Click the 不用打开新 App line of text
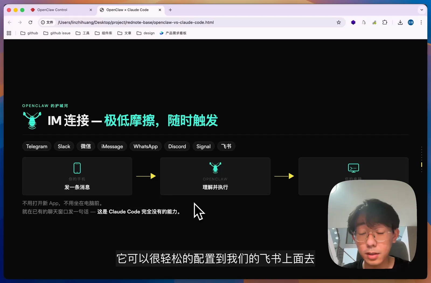 coord(62,203)
